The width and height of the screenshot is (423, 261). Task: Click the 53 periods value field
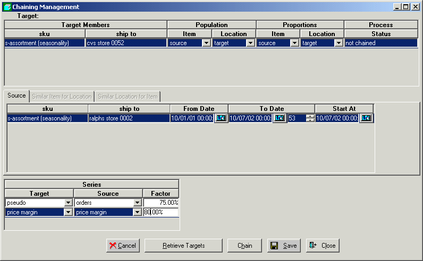(x=297, y=118)
